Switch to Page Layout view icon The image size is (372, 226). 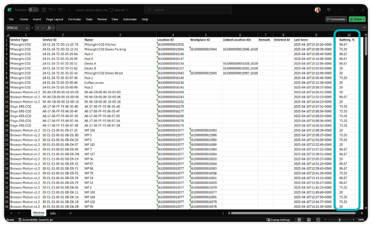coord(309,220)
